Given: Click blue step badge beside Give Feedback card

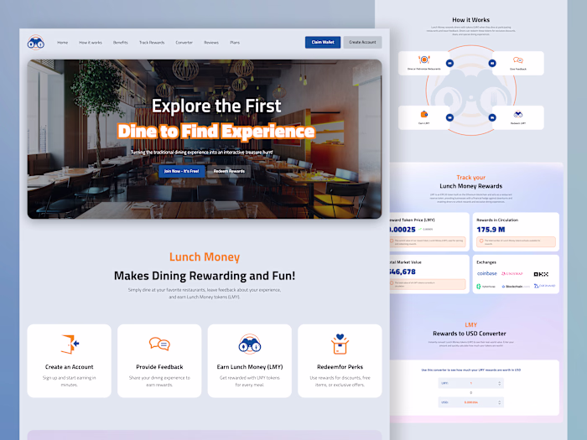Looking at the screenshot, I should pos(492,63).
